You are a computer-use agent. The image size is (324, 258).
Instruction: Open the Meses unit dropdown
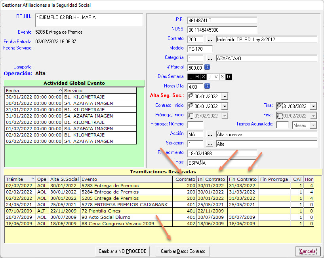coord(313,125)
